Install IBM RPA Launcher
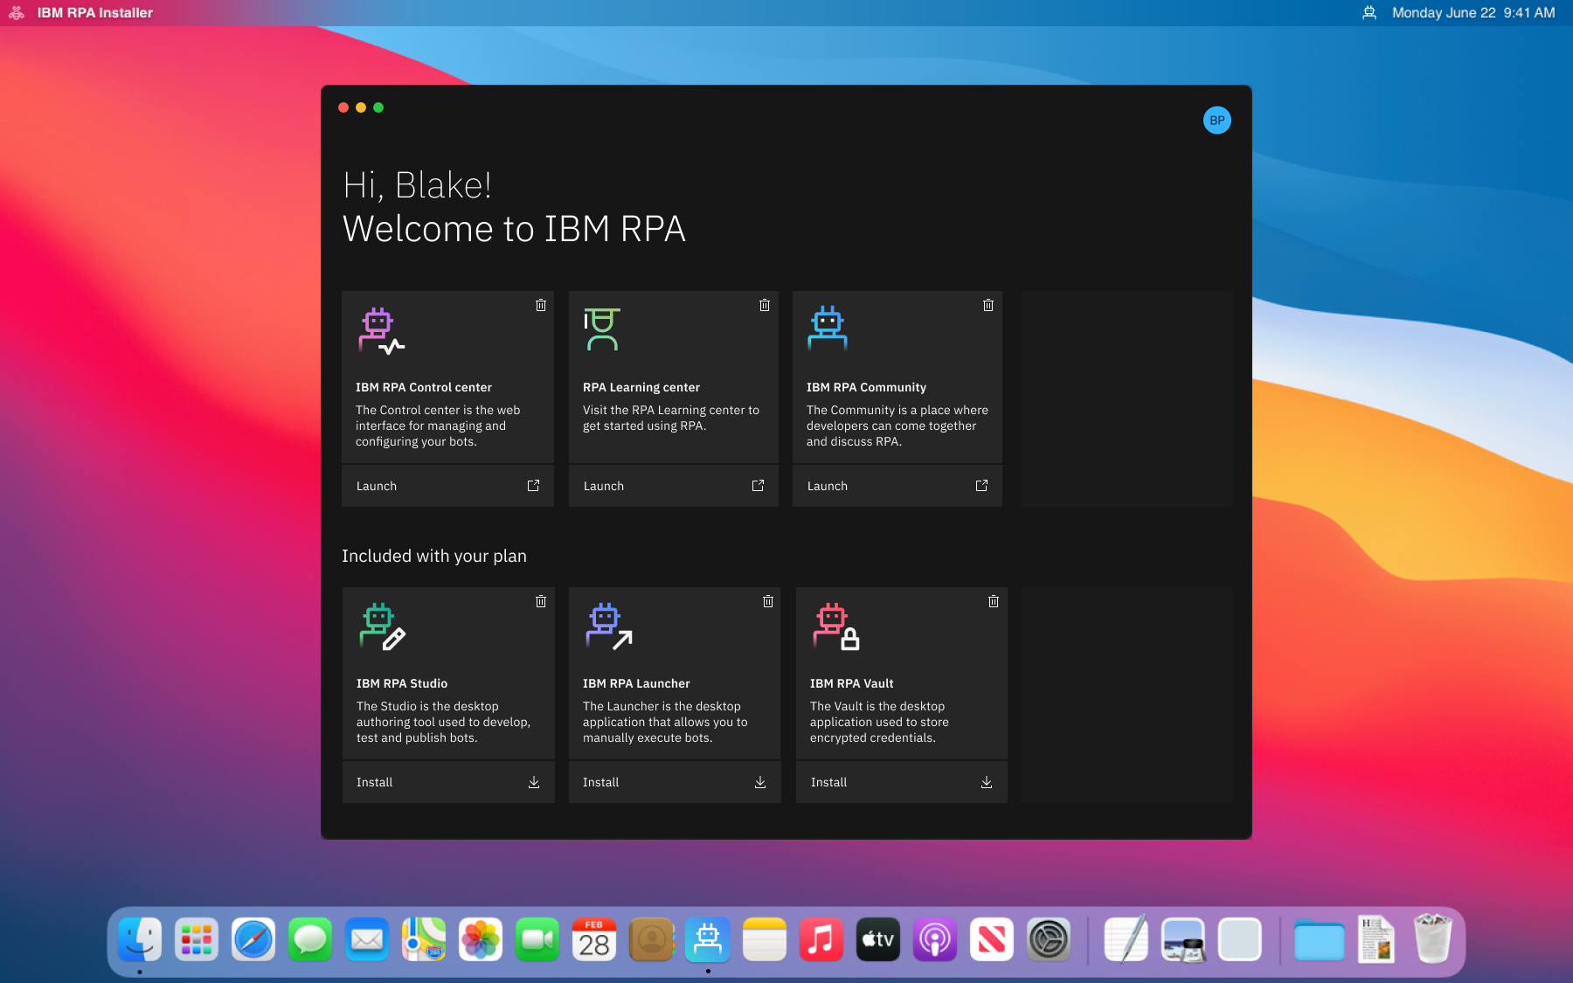Screen dimensions: 1573x983 point(675,782)
